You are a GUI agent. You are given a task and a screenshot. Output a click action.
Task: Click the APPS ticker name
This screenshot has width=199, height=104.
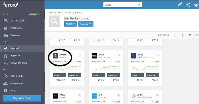[x=140, y=95]
